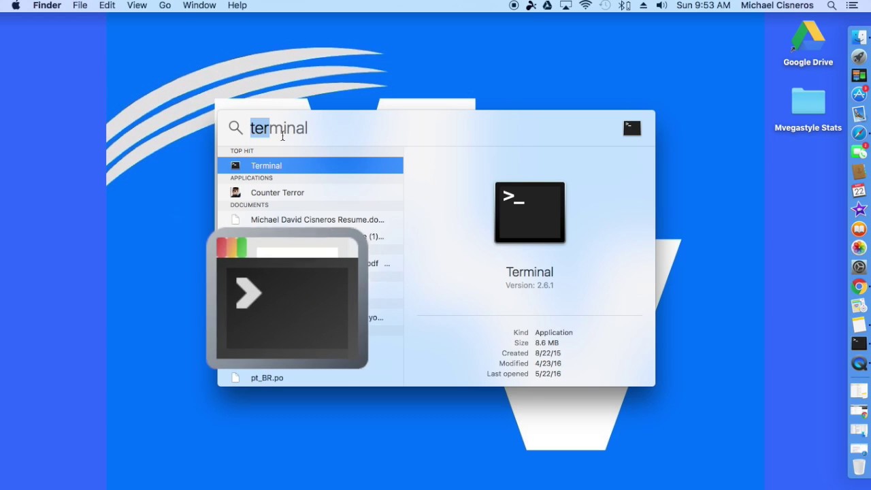The height and width of the screenshot is (490, 871).
Task: Launch App Store from the Dock
Action: click(859, 95)
